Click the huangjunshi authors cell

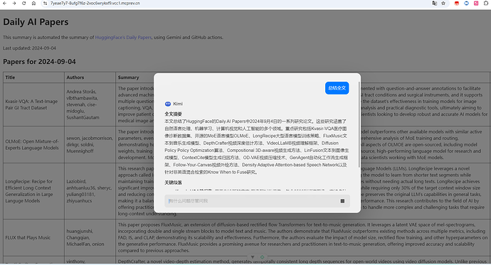pos(90,237)
